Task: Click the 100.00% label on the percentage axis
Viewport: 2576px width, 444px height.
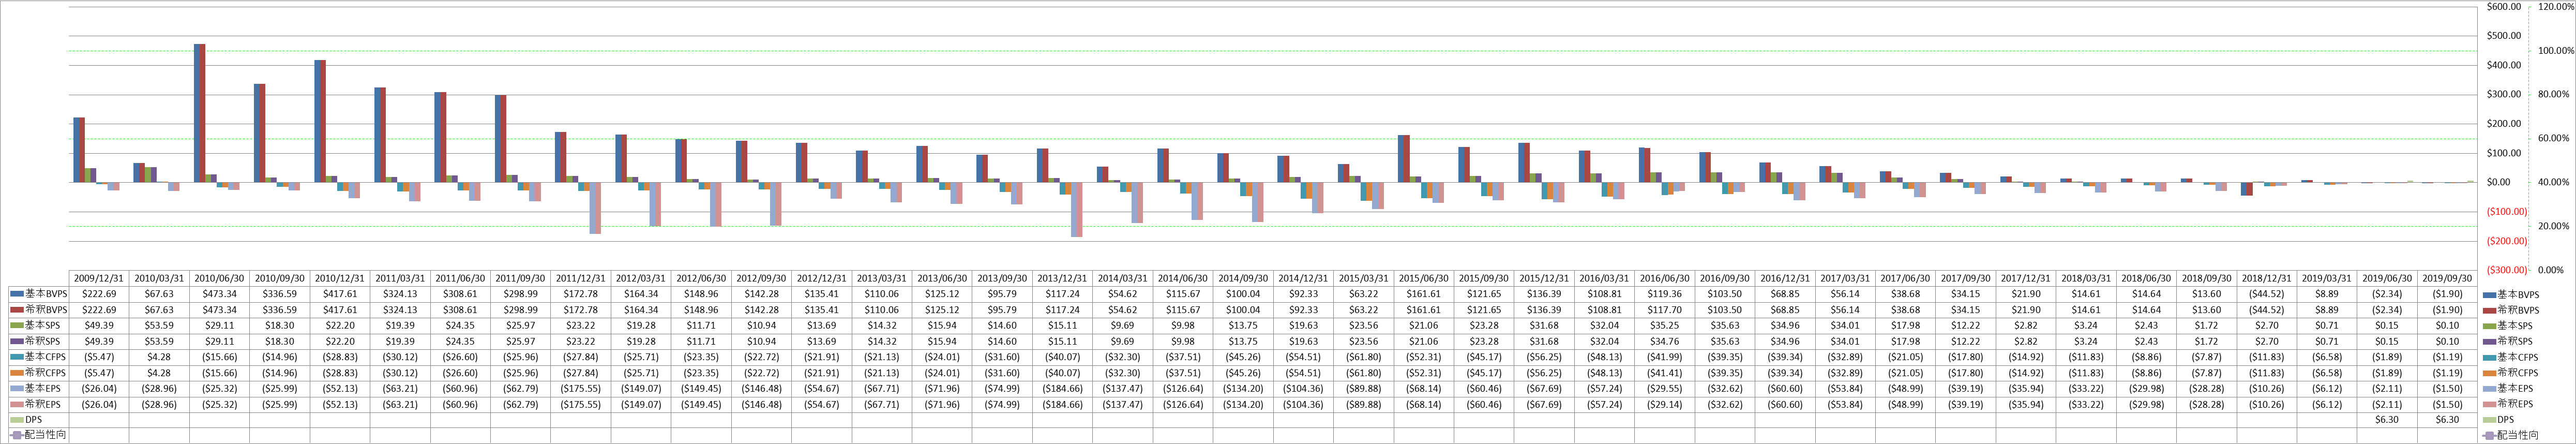Action: tap(2557, 51)
